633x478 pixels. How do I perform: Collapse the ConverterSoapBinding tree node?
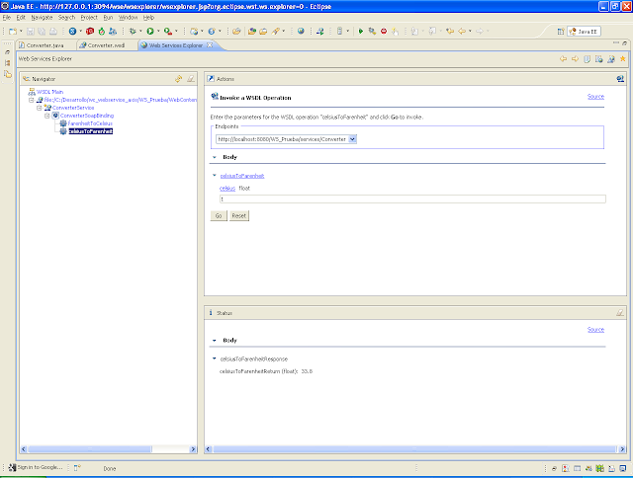tap(46, 116)
